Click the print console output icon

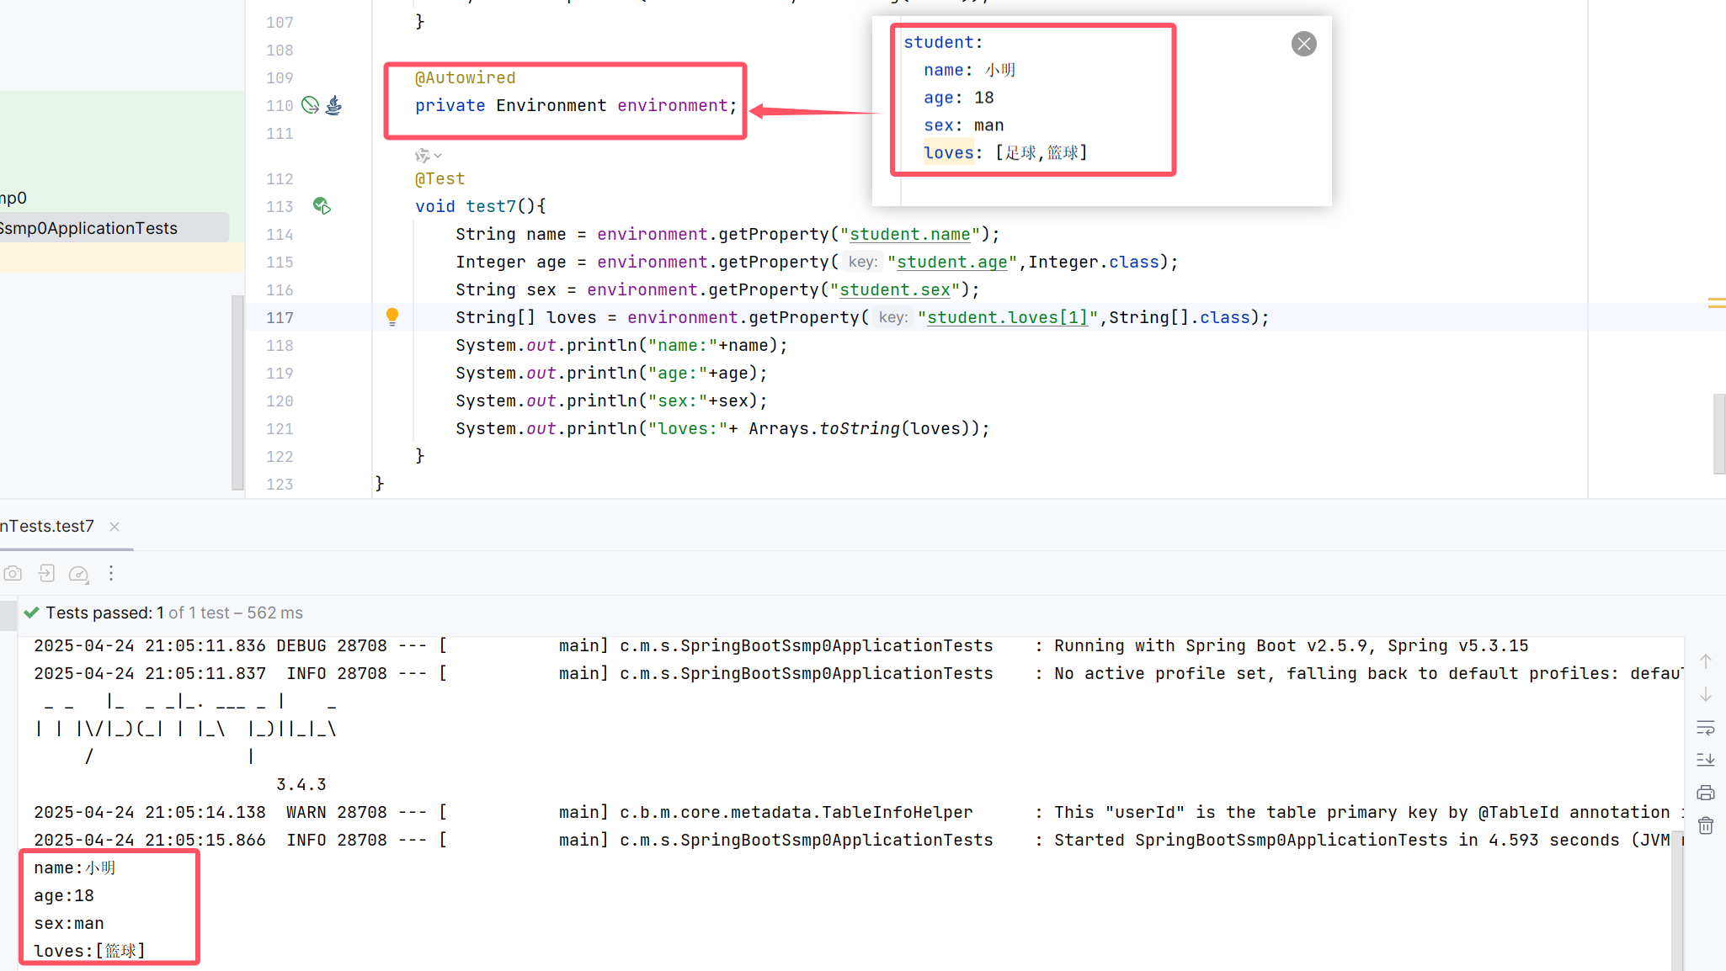click(x=1706, y=793)
